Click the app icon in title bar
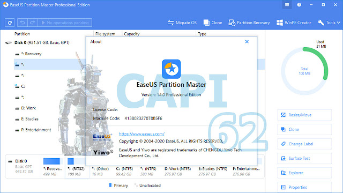 tap(5, 5)
